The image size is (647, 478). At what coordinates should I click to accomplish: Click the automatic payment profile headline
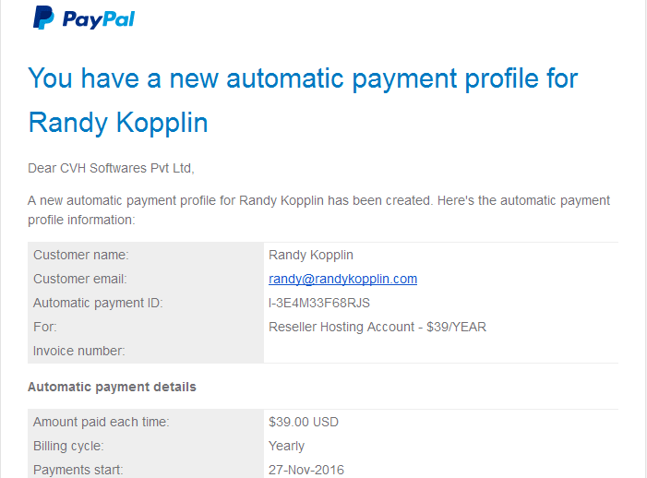[x=303, y=78]
